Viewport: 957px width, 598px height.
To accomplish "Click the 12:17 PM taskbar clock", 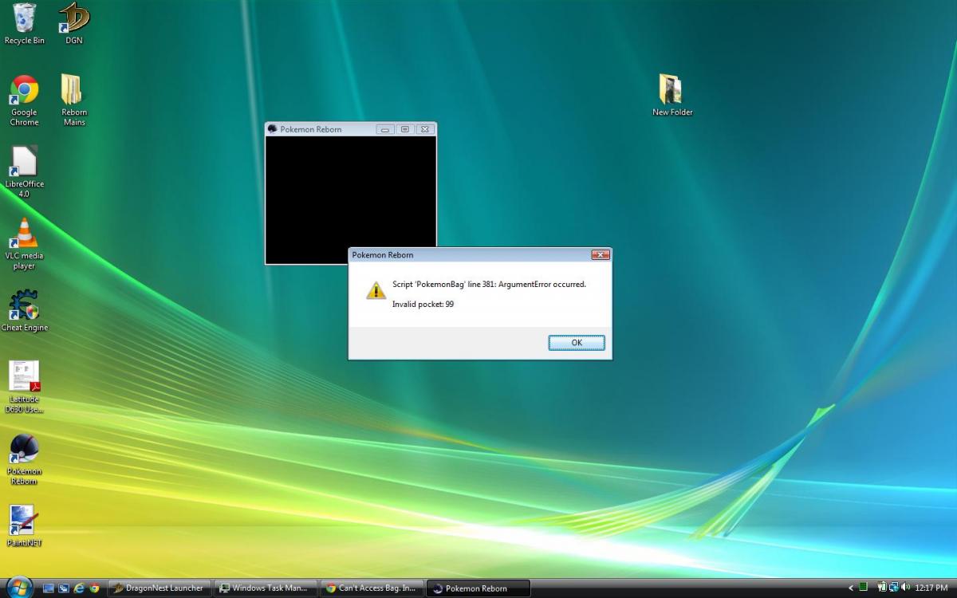I will click(931, 588).
